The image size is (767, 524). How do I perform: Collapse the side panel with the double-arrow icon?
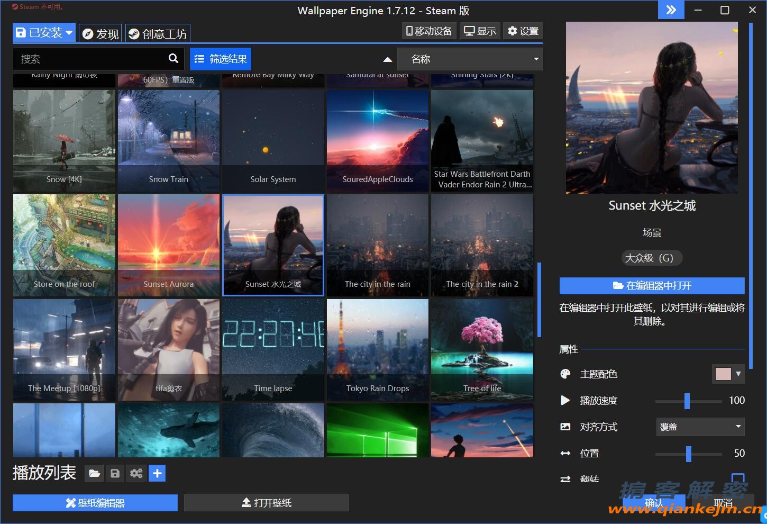pyautogui.click(x=671, y=10)
